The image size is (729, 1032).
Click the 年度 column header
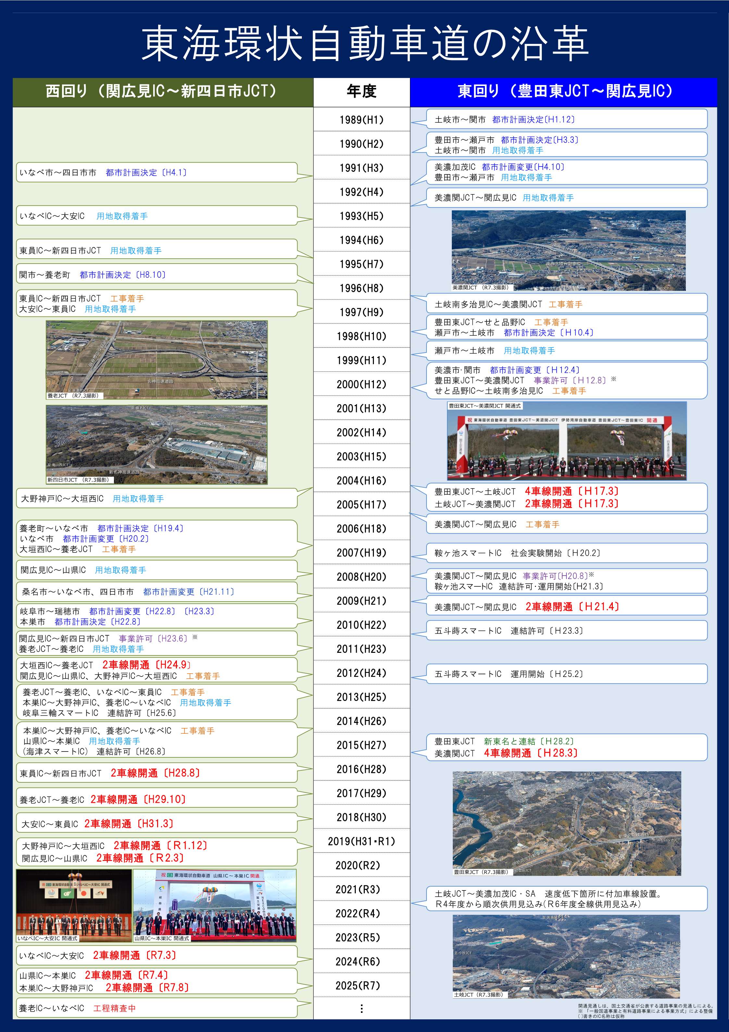click(361, 92)
